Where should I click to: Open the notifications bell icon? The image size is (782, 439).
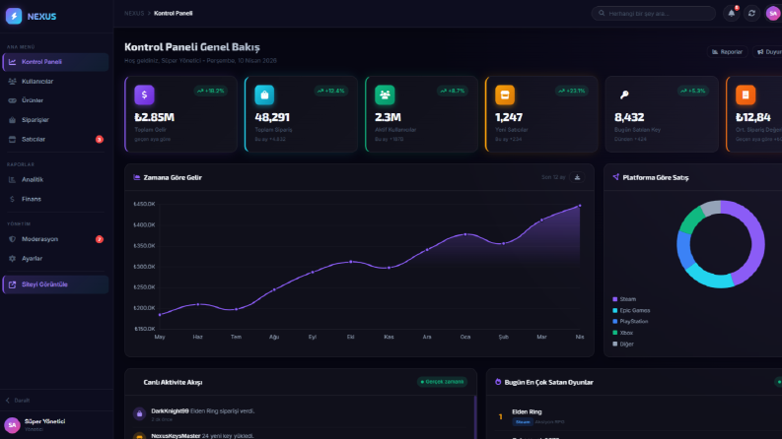pos(731,14)
